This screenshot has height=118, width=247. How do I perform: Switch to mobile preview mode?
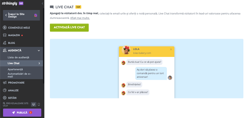pyautogui.click(x=39, y=104)
